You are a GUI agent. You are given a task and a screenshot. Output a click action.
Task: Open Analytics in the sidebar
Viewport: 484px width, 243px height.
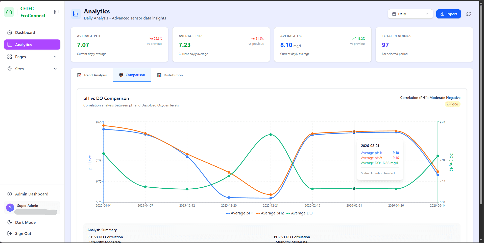coord(32,45)
